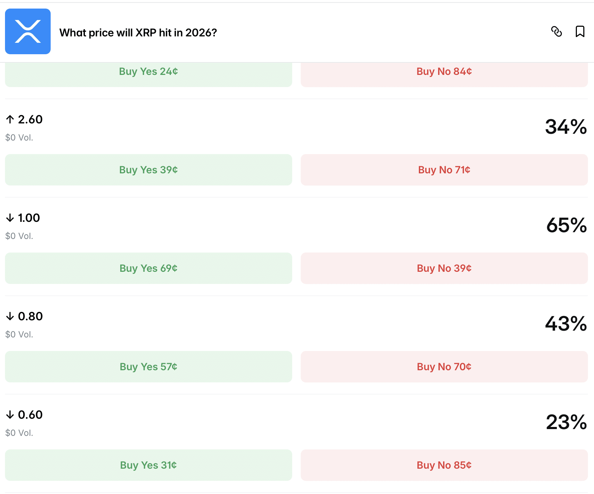The height and width of the screenshot is (494, 594).
Task: Select the 65% probability figure
Action: click(x=567, y=225)
